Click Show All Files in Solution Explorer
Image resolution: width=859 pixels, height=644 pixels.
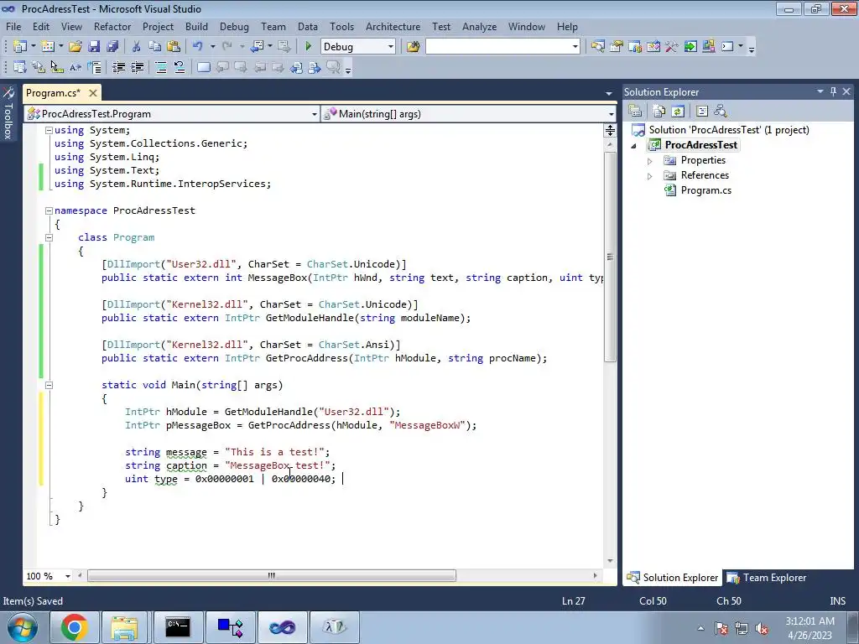coord(659,112)
